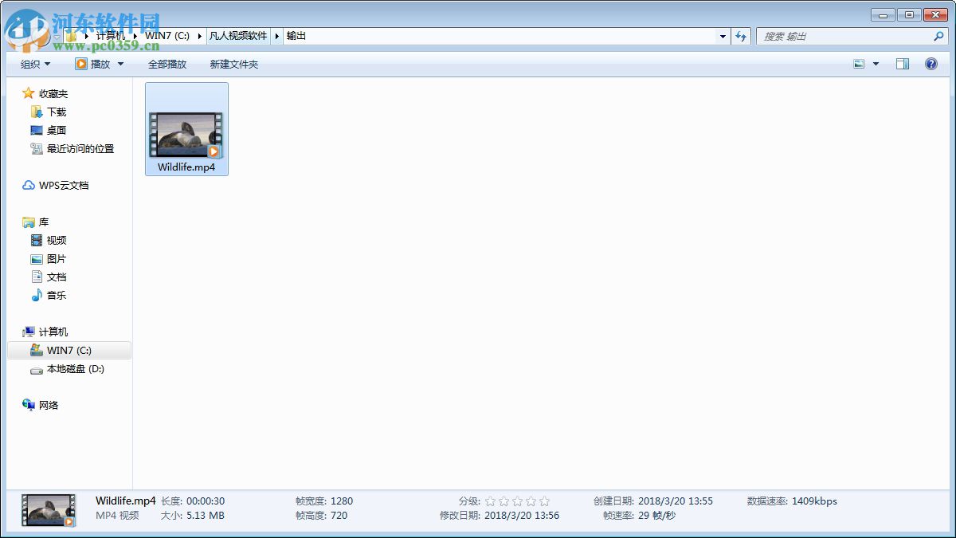This screenshot has width=956, height=538.
Task: Click the 帧高度 720 value
Action: (339, 516)
